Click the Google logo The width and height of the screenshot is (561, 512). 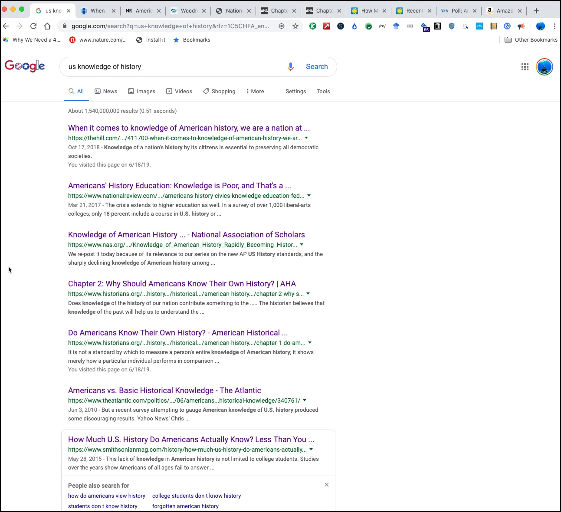point(25,66)
